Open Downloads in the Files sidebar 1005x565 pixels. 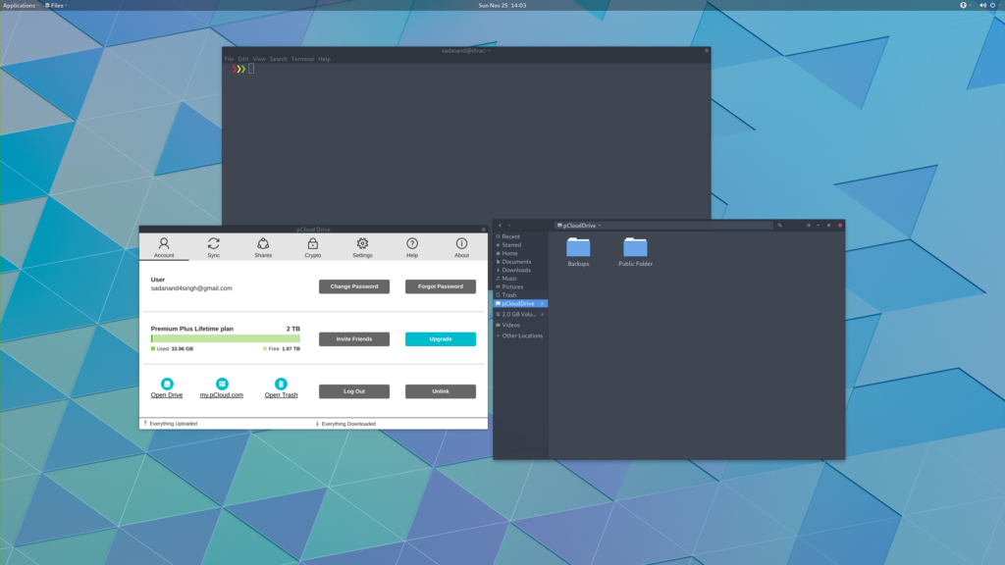point(520,270)
